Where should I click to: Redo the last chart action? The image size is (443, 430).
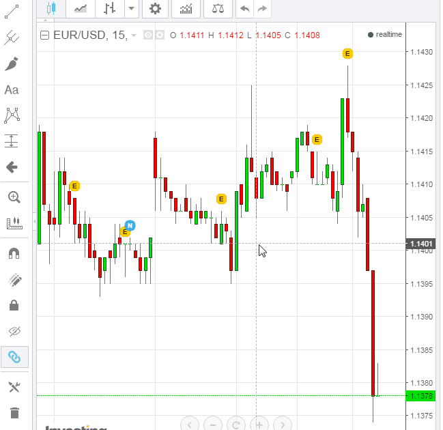(262, 9)
